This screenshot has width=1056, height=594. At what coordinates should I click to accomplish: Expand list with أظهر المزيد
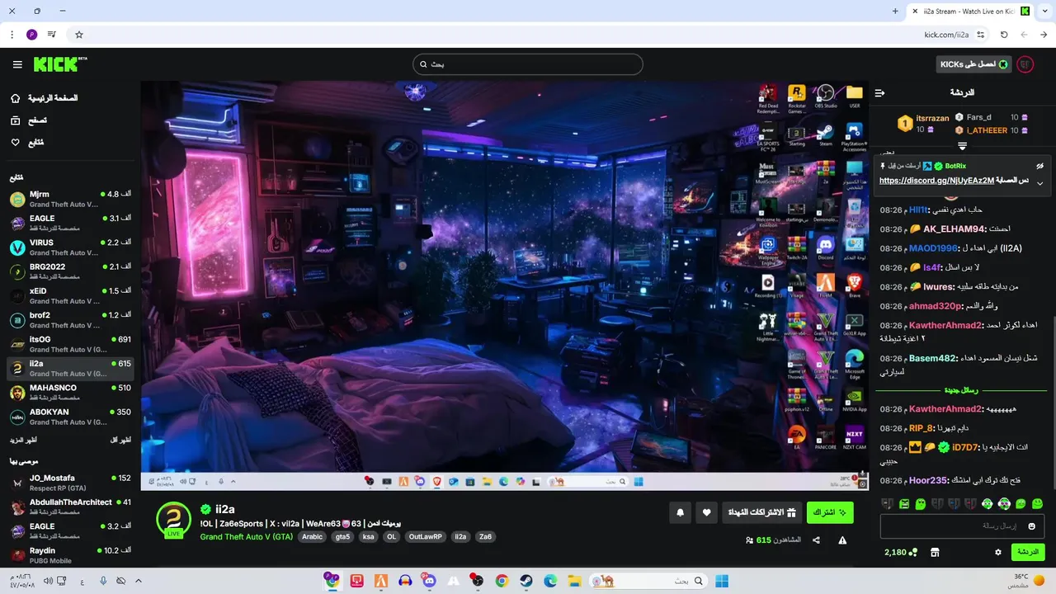pyautogui.click(x=25, y=440)
